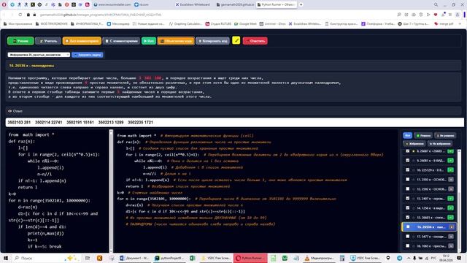
Task: Click the blue 'All' filter button
Action: point(407,135)
